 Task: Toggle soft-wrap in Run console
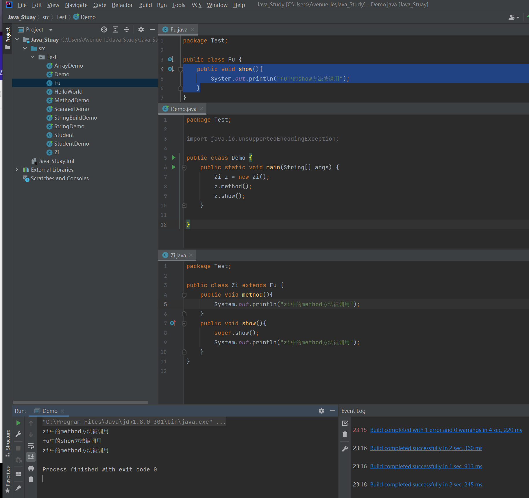[x=31, y=446]
